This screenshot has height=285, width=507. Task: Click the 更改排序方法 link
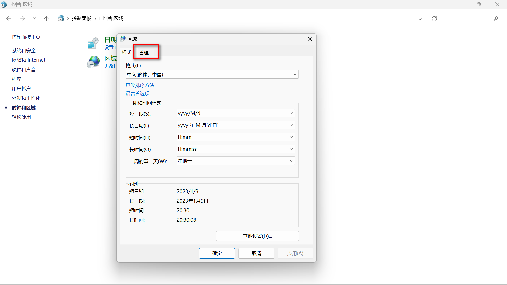[140, 85]
